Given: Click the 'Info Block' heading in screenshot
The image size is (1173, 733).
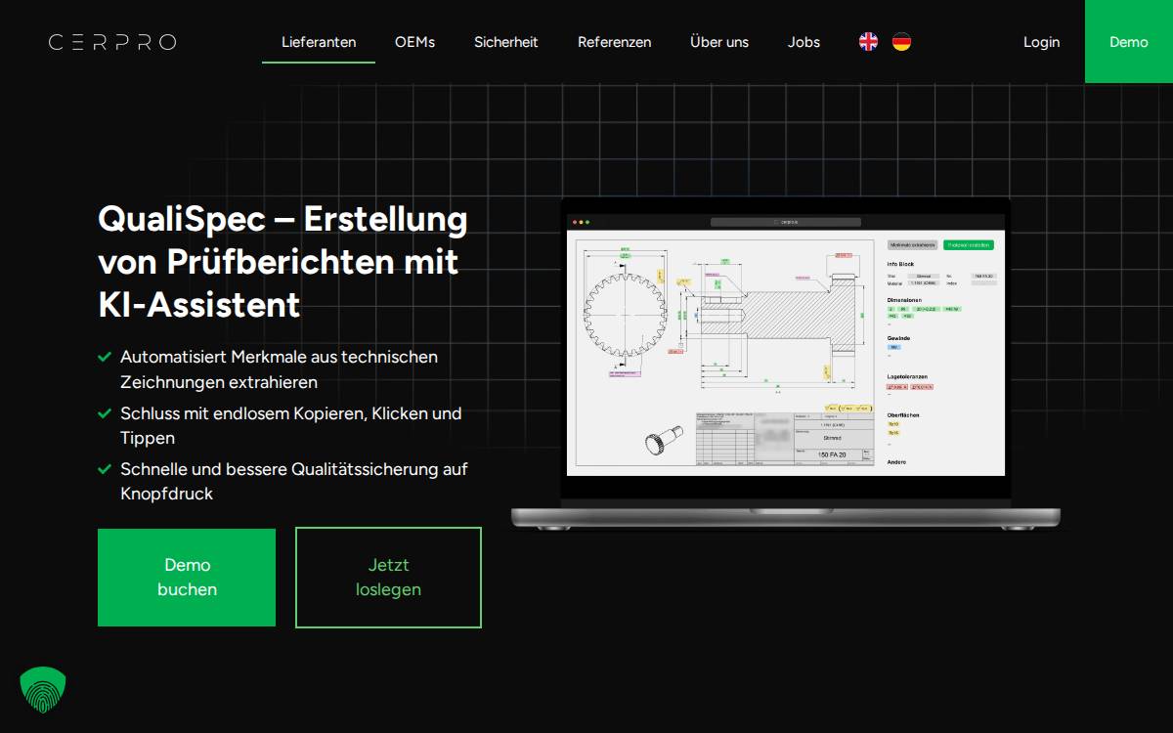Looking at the screenshot, I should point(900,264).
